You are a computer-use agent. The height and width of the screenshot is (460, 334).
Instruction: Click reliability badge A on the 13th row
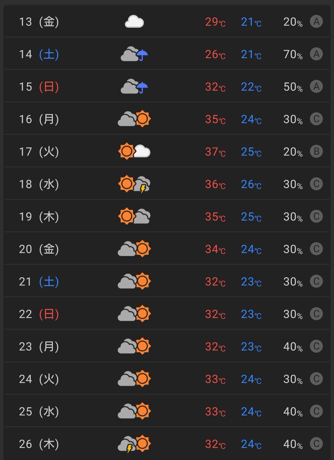[316, 22]
